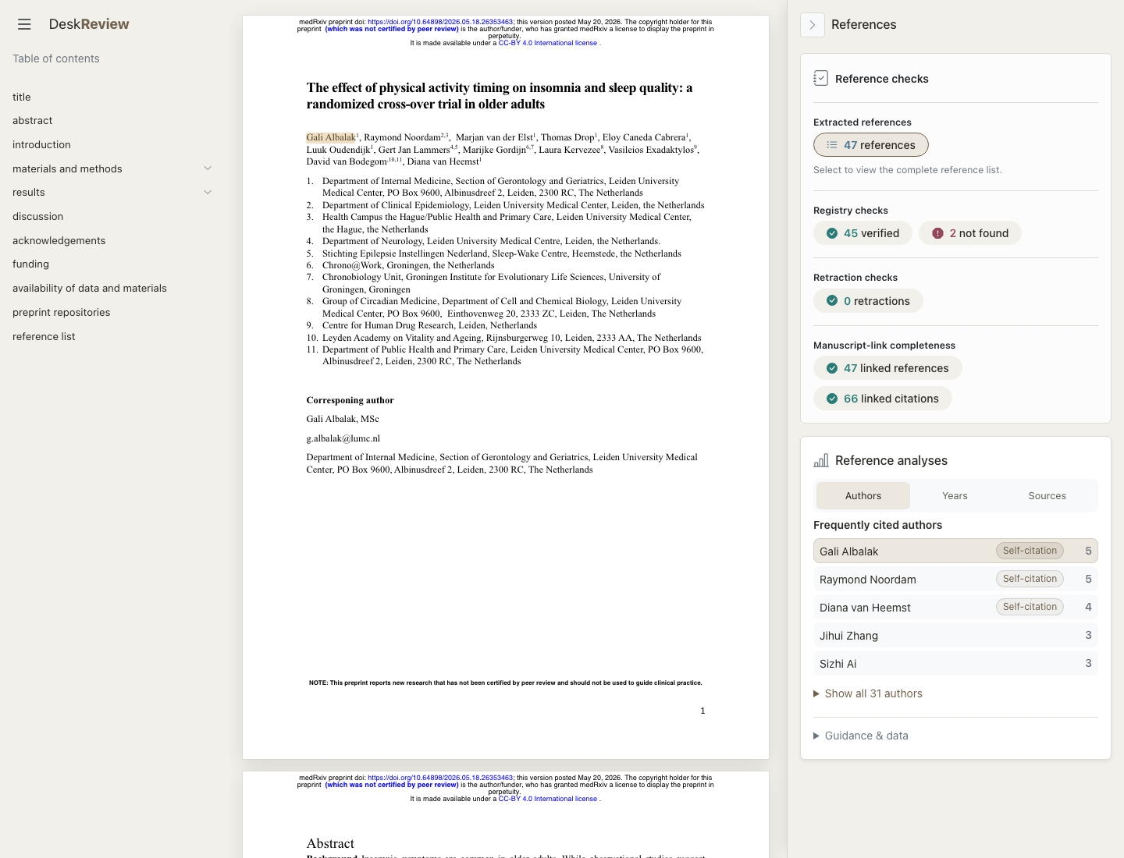Click the DeskReview logo
This screenshot has height=858, width=1124.
pos(89,24)
